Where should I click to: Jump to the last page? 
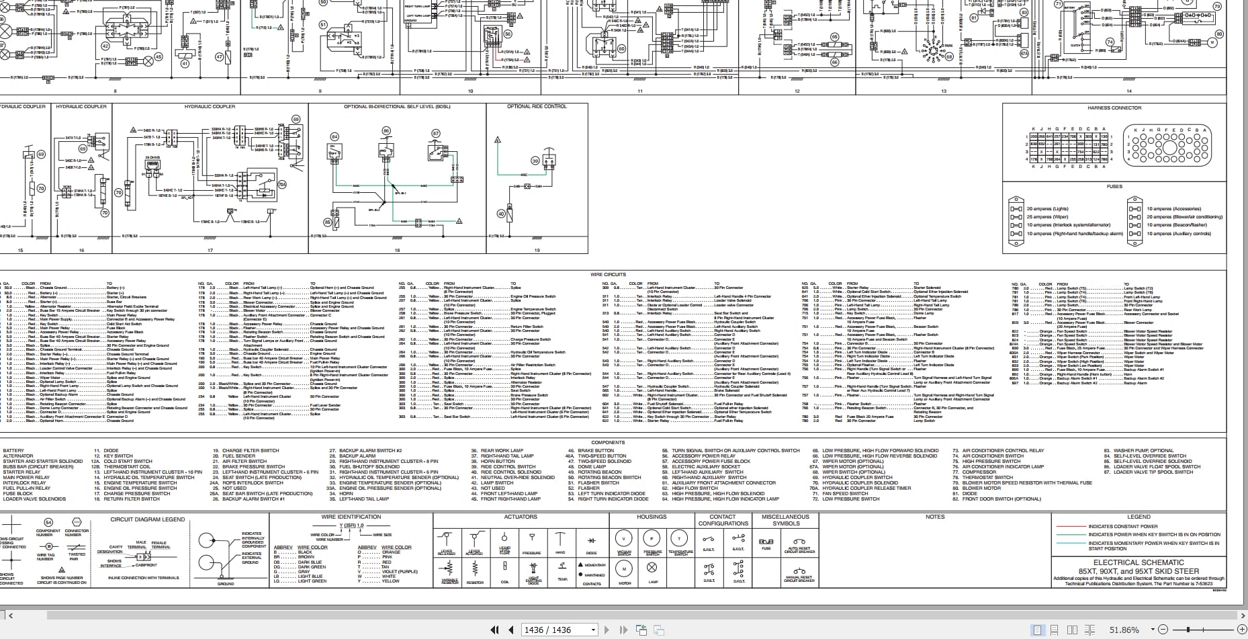624,630
